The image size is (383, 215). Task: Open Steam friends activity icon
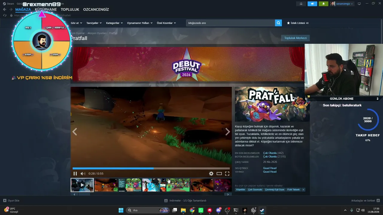coord(301,4)
